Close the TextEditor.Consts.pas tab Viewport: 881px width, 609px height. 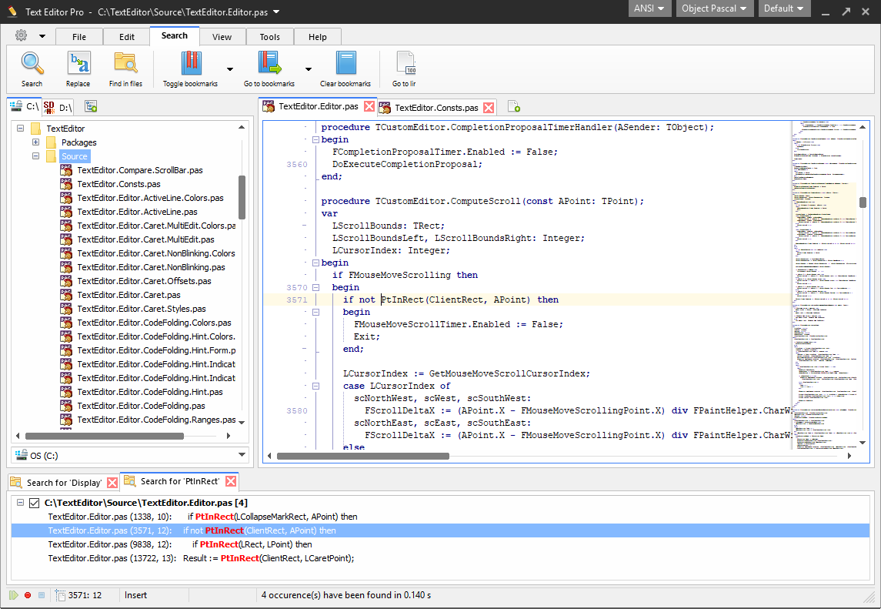[x=489, y=108]
